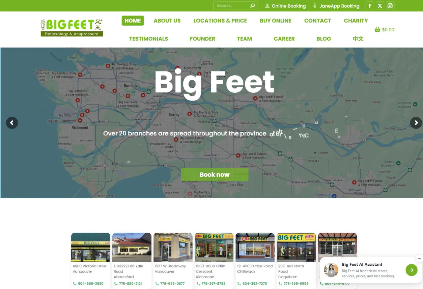Viewport: 423px width, 289px height.
Task: Go to next slide arrow
Action: click(x=416, y=123)
